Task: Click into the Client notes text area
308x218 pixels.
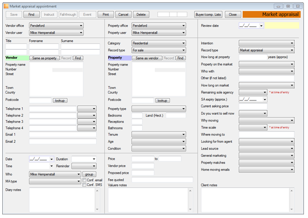Action: [x=245, y=200]
